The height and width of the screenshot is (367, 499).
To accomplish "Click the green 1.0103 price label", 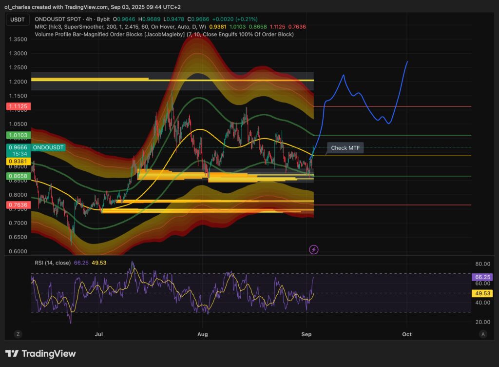I will click(x=18, y=135).
